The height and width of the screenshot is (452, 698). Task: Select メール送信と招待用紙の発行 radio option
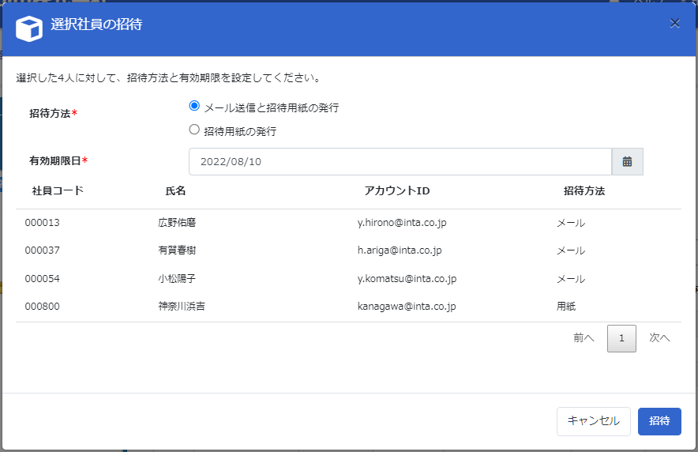(194, 107)
